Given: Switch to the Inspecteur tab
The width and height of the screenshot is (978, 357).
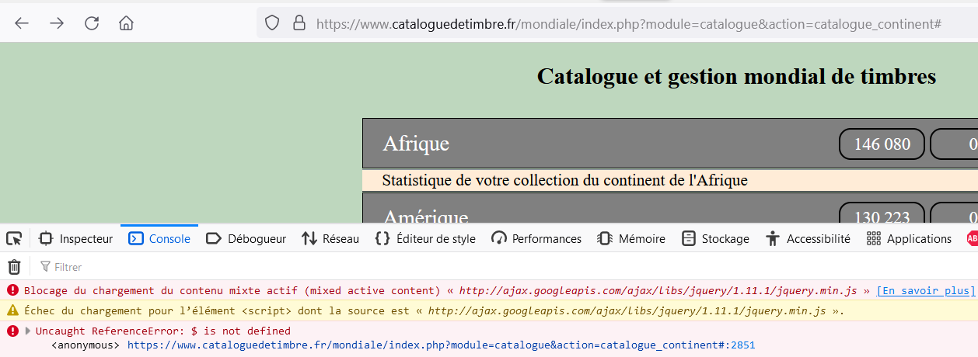Looking at the screenshot, I should pos(76,238).
